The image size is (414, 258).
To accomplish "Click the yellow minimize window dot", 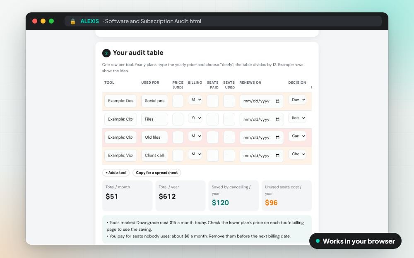I will (43, 21).
